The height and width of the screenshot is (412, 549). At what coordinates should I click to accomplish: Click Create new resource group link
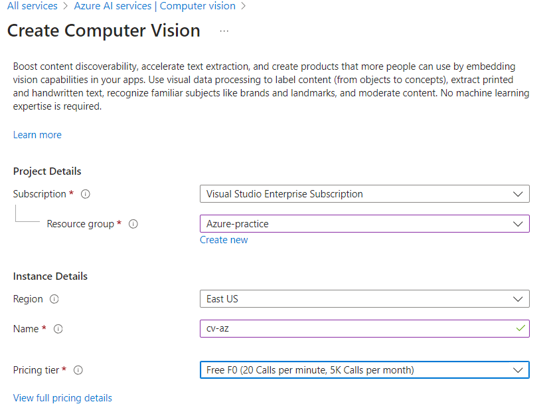coord(224,240)
